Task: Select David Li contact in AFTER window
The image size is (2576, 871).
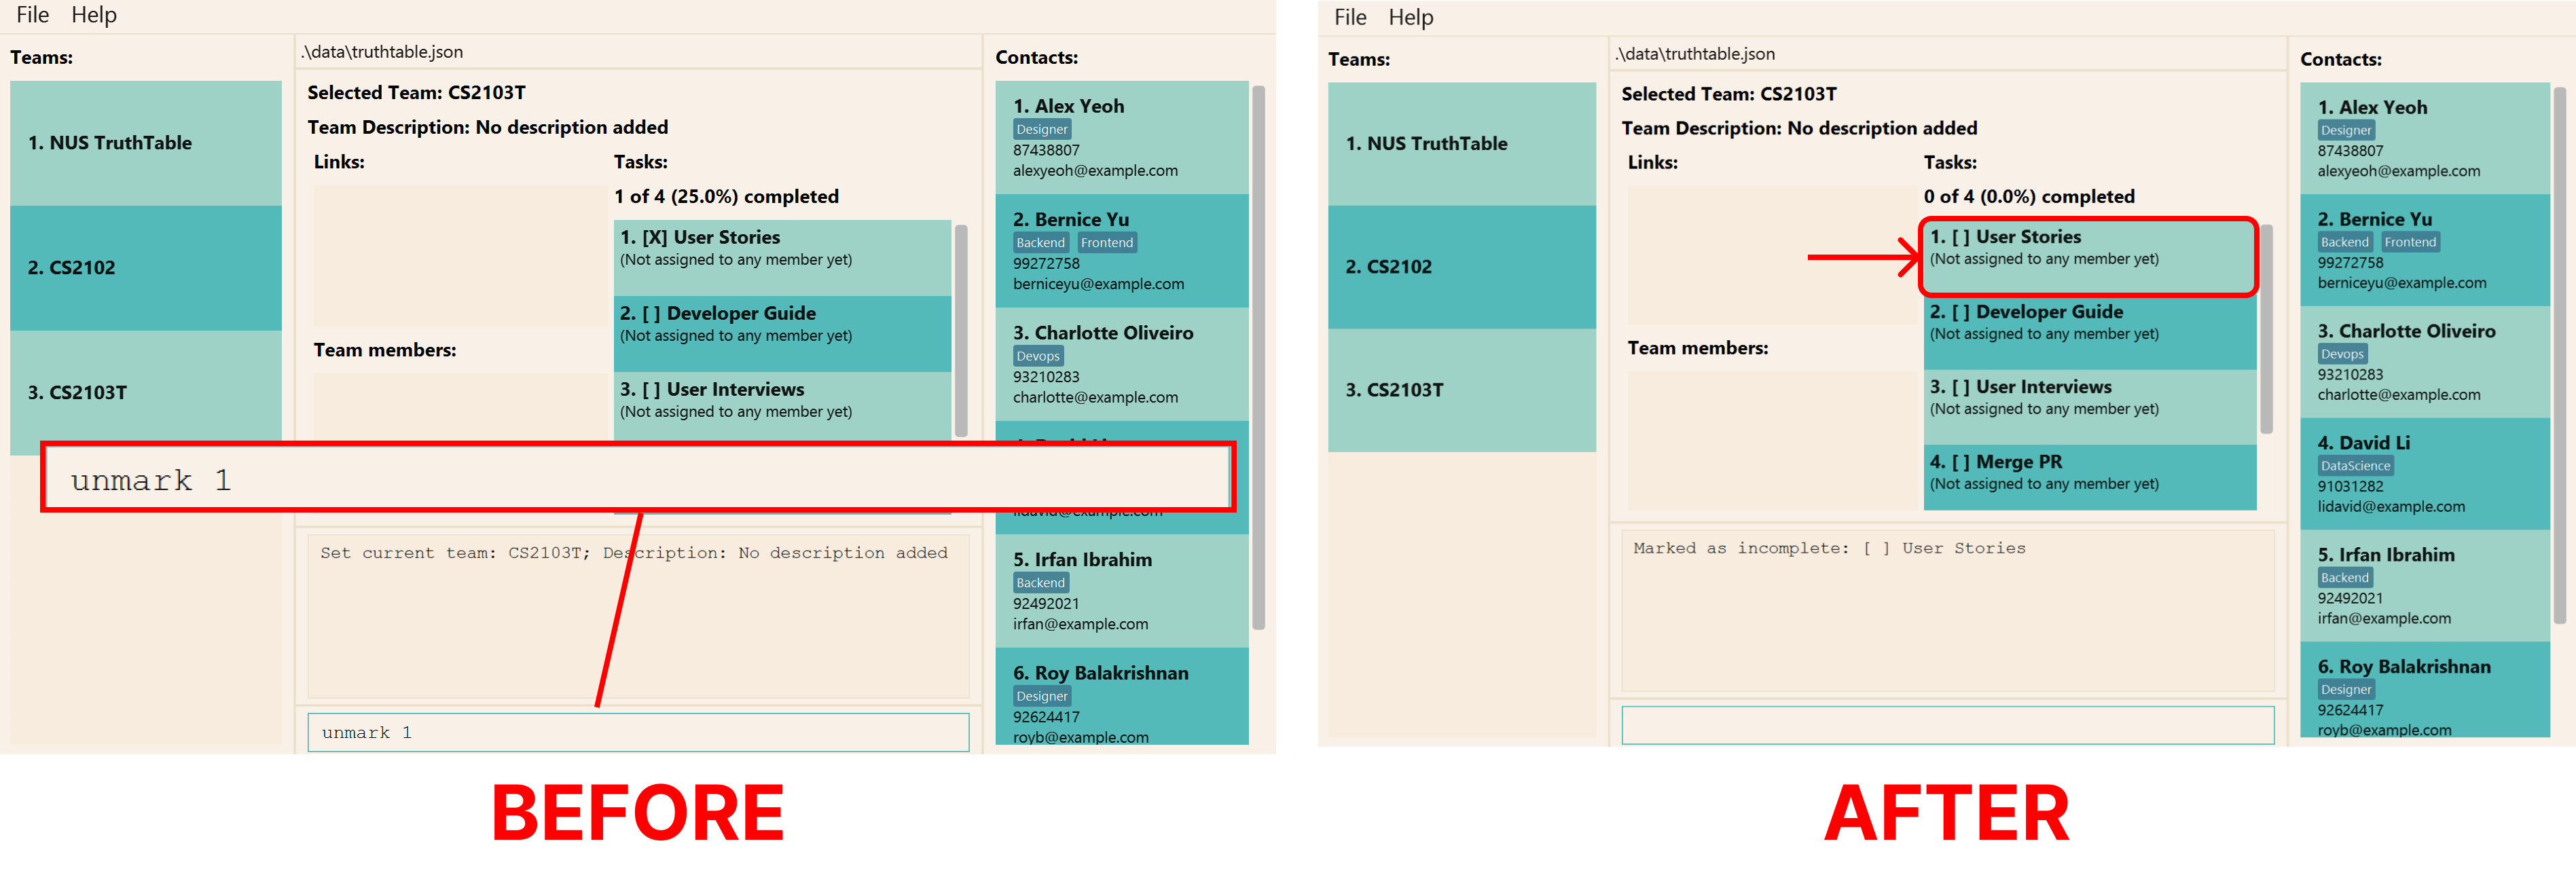Action: point(2425,474)
